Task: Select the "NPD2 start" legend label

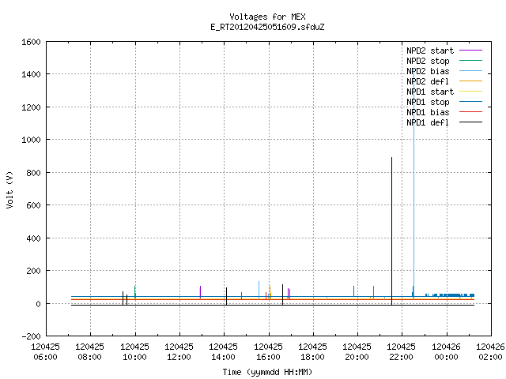Action: tap(430, 51)
